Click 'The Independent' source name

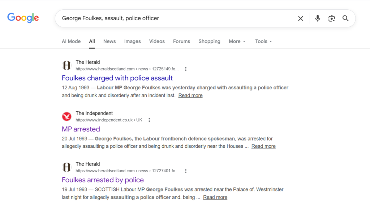94,114
